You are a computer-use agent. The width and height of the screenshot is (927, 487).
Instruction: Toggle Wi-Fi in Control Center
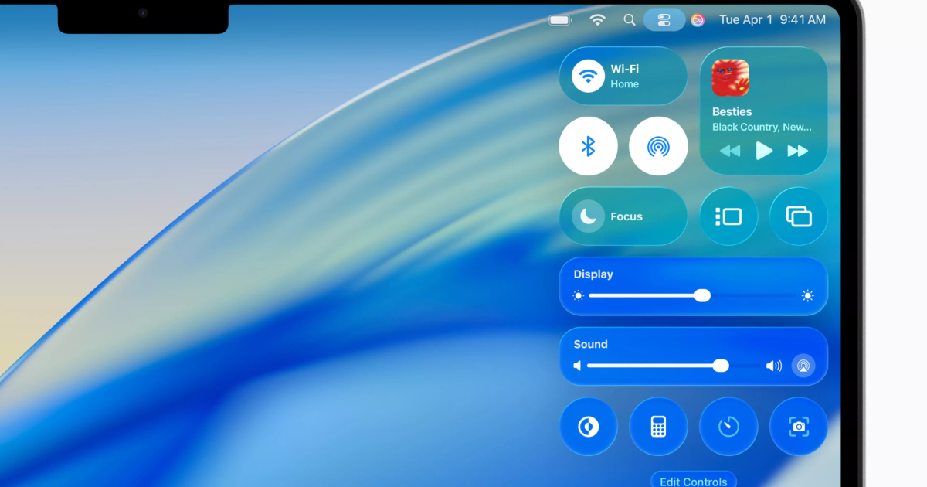[x=589, y=76]
